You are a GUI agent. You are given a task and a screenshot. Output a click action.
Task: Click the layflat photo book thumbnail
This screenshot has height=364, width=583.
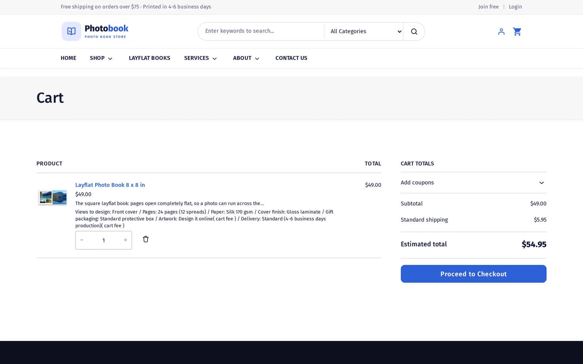[x=53, y=197]
